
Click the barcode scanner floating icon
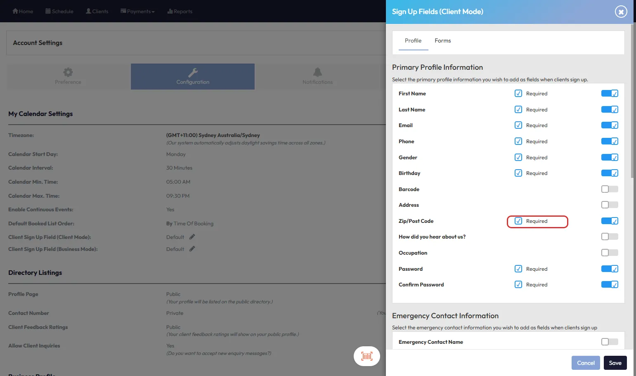tap(366, 356)
